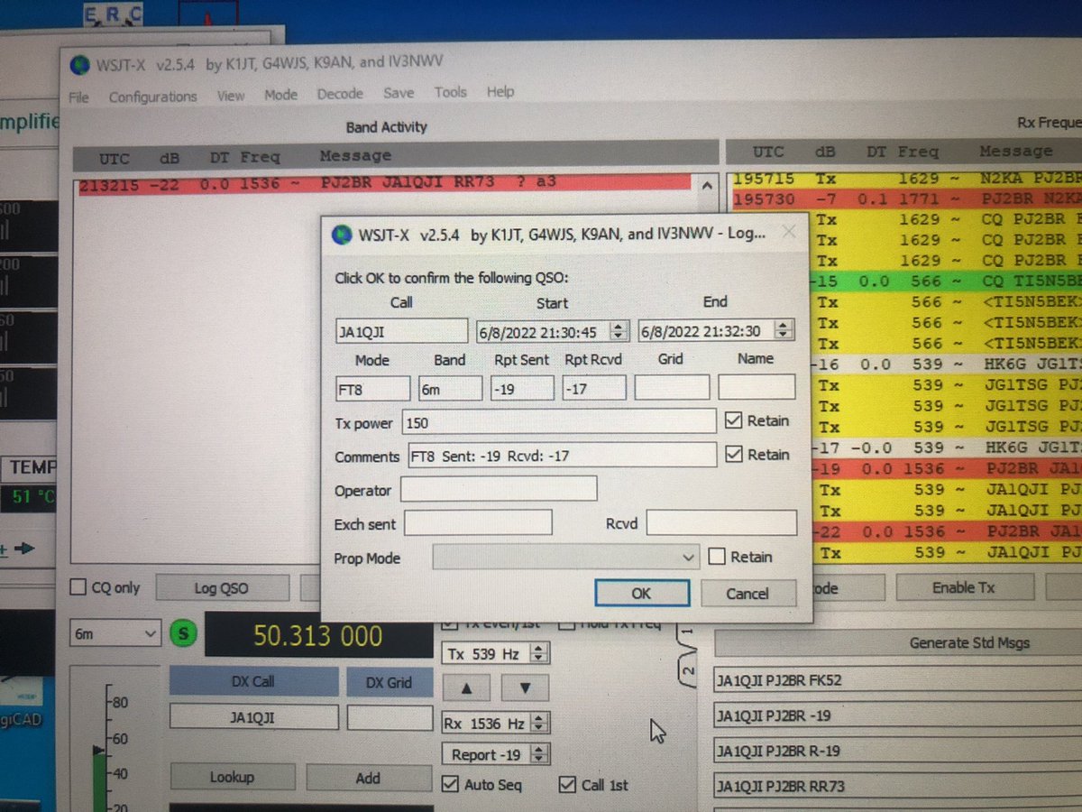Click the Rcvd exchange field
This screenshot has width=1082, height=812.
point(721,523)
